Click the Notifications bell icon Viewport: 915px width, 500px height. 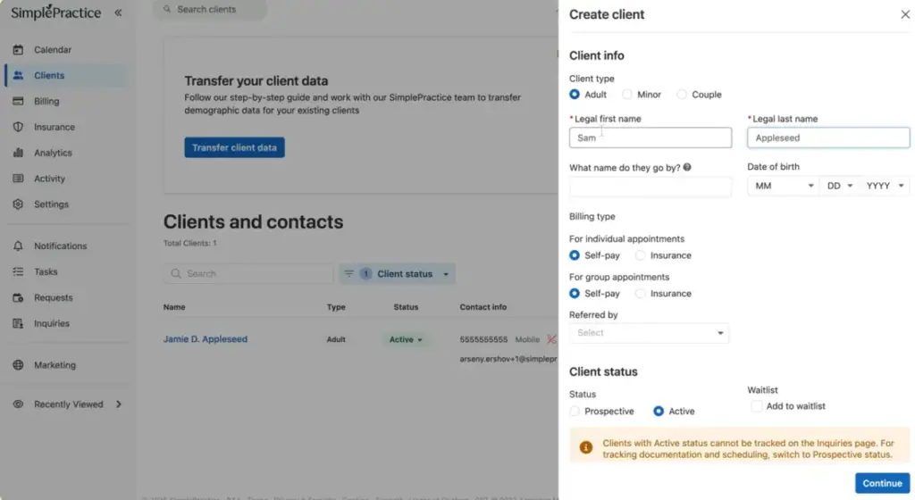click(18, 246)
